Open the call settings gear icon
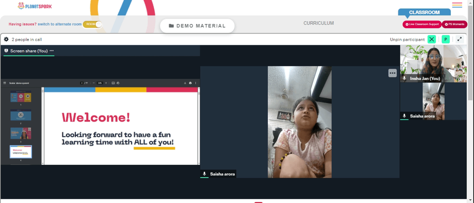 pyautogui.click(x=6, y=39)
